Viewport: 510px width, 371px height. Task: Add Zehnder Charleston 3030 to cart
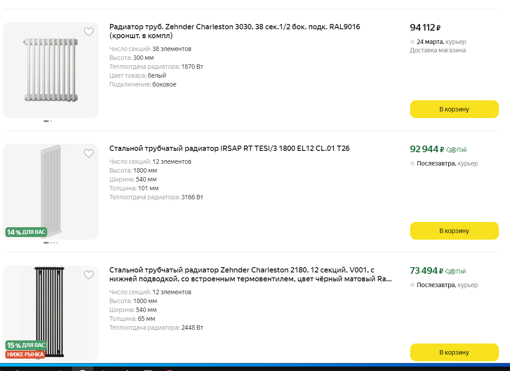pos(454,109)
